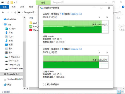
Task: Open the 管理 Manage contextual tab
Action: (43, 3)
